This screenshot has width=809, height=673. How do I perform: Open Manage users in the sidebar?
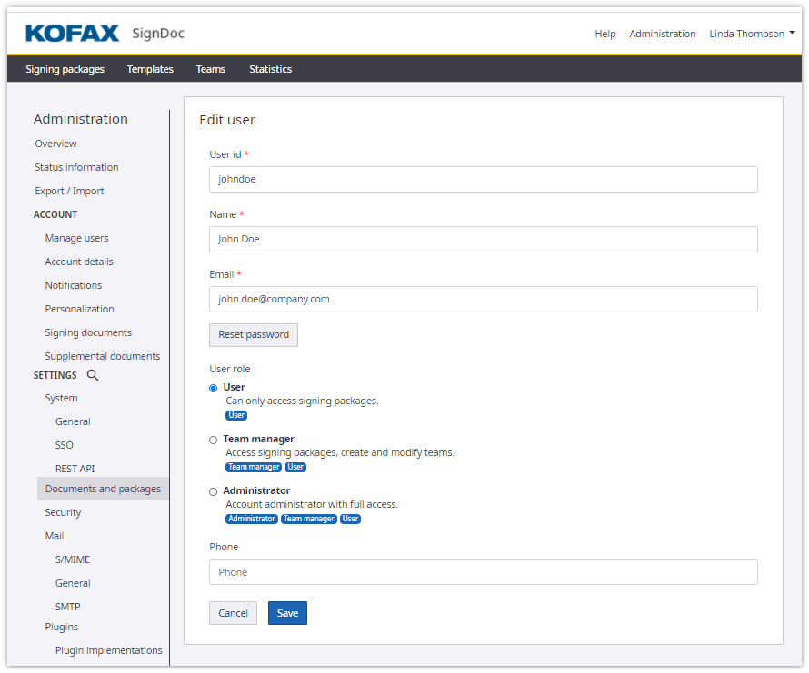76,238
